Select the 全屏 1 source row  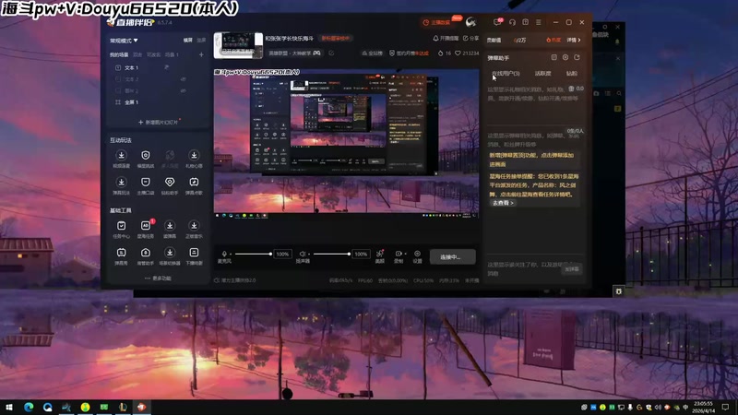(158, 102)
